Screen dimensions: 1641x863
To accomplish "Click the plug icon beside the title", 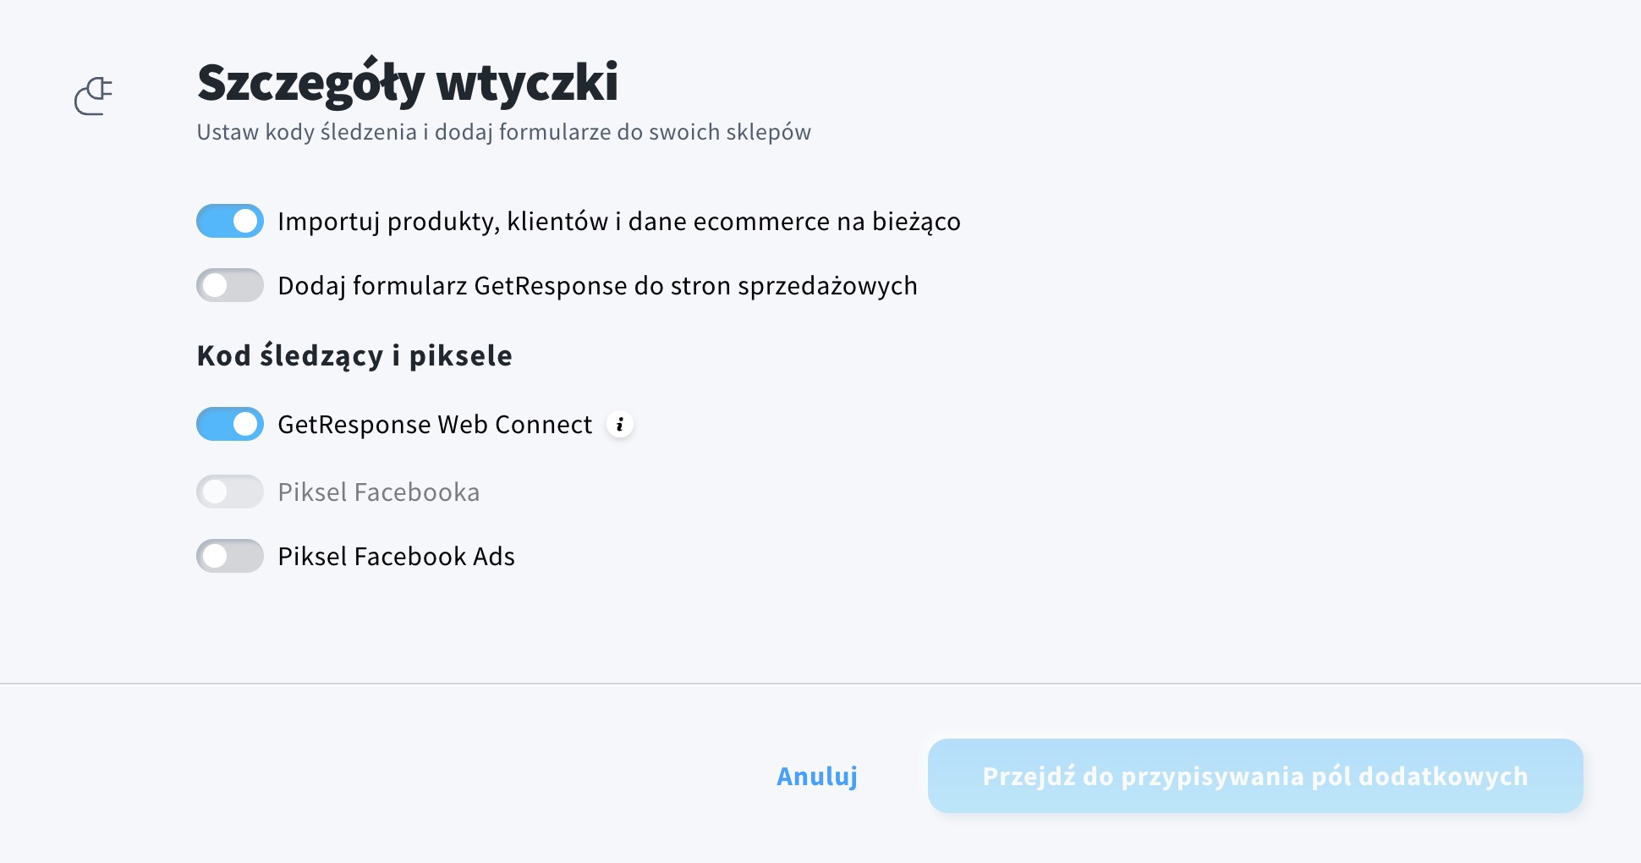I will 93,96.
